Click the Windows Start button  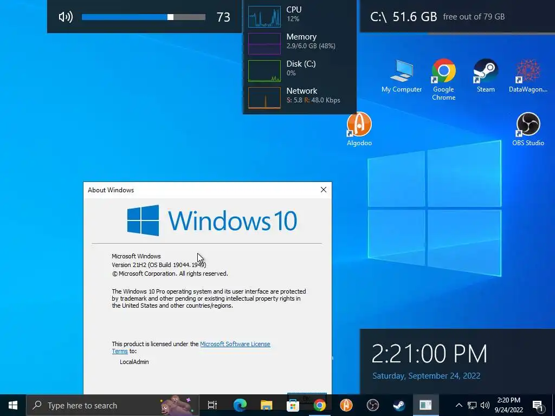coord(13,405)
